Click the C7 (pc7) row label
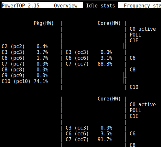Image resolution: width=161 pixels, height=147 pixels. click(13, 64)
